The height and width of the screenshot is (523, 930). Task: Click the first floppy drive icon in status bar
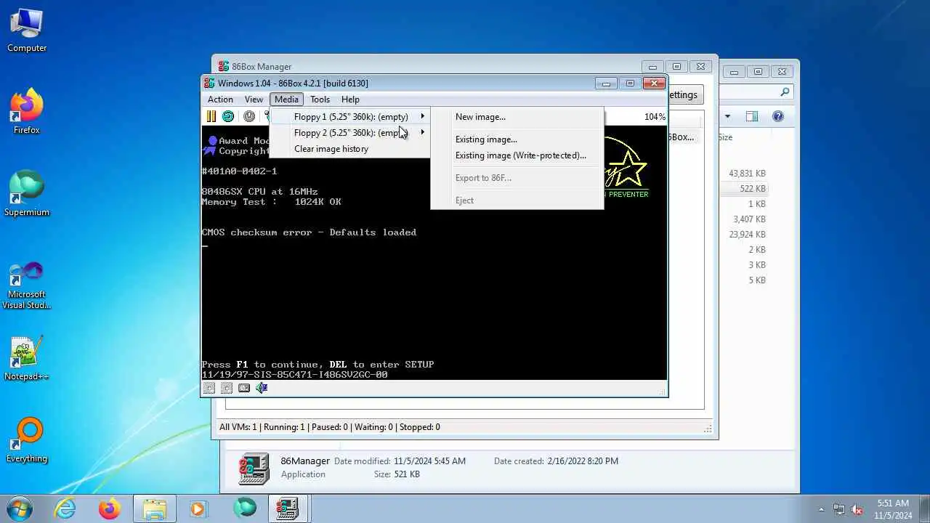click(x=209, y=388)
